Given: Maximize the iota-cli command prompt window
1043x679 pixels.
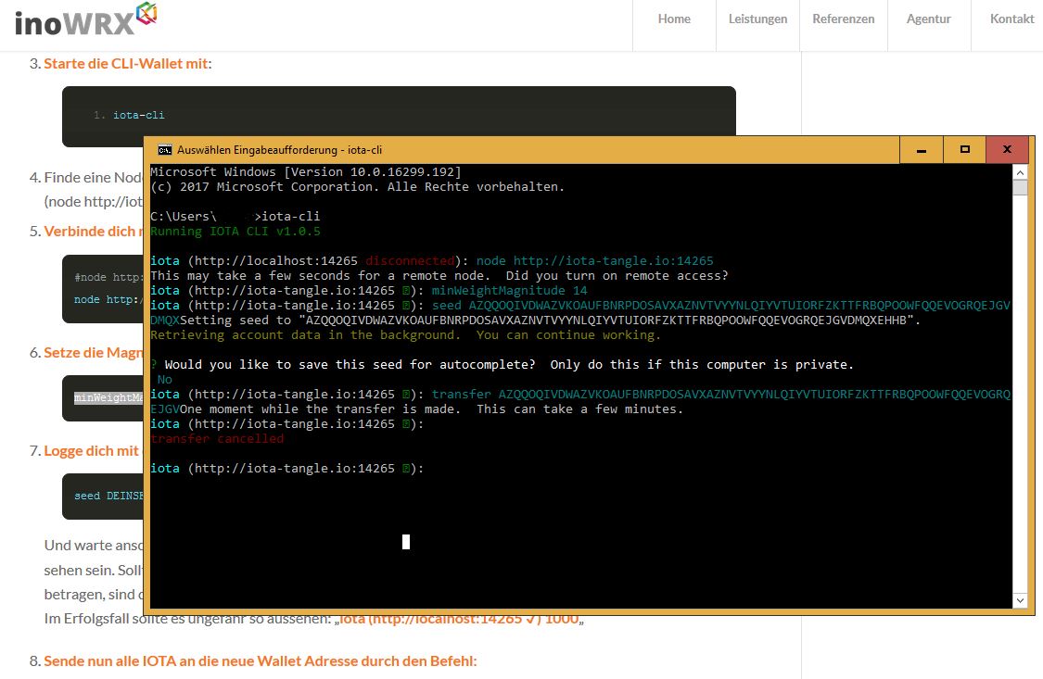Looking at the screenshot, I should point(964,150).
